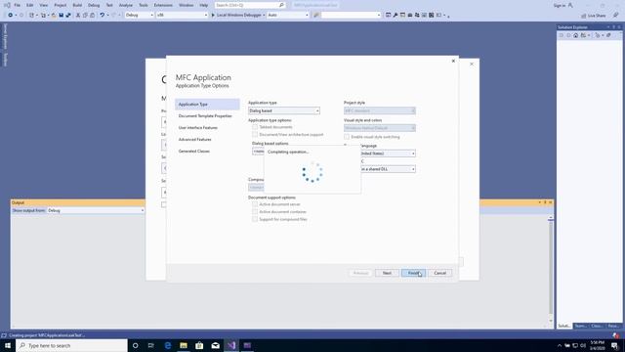
Task: Click the Sign in link
Action: (x=560, y=5)
